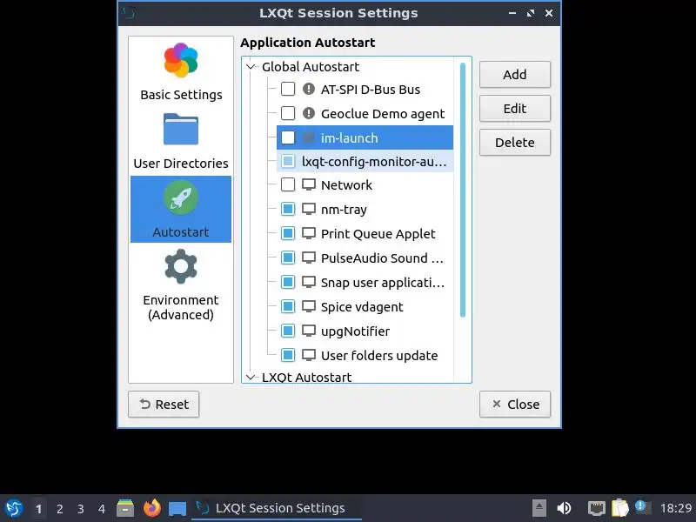Viewport: 696px width, 522px height.
Task: Launch file manager from taskbar
Action: pos(125,508)
